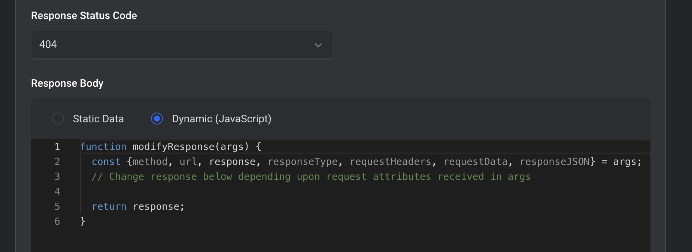Click the "Response Status Code" heading label
Screen dimensions: 692x252
(x=84, y=16)
